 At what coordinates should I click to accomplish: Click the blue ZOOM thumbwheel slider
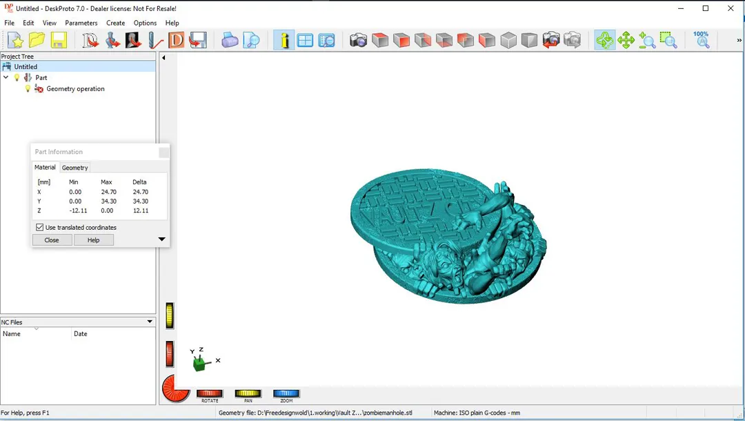coord(286,393)
